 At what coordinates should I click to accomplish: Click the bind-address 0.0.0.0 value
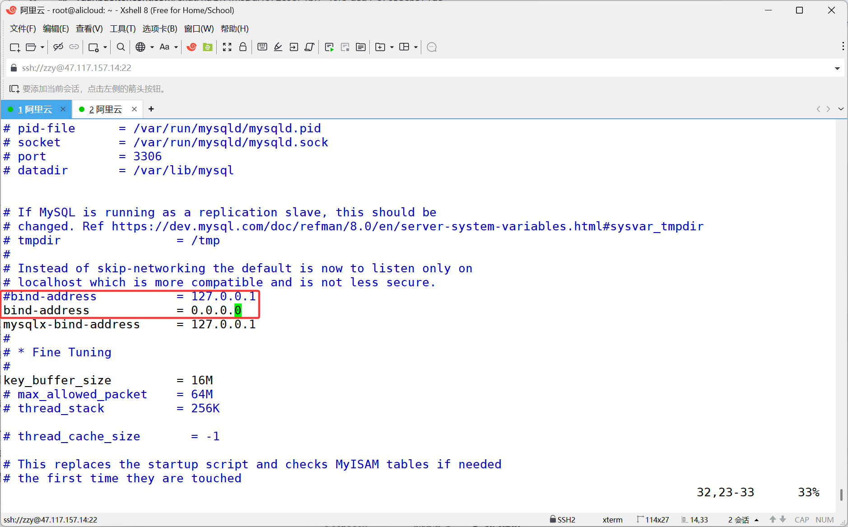coord(216,310)
